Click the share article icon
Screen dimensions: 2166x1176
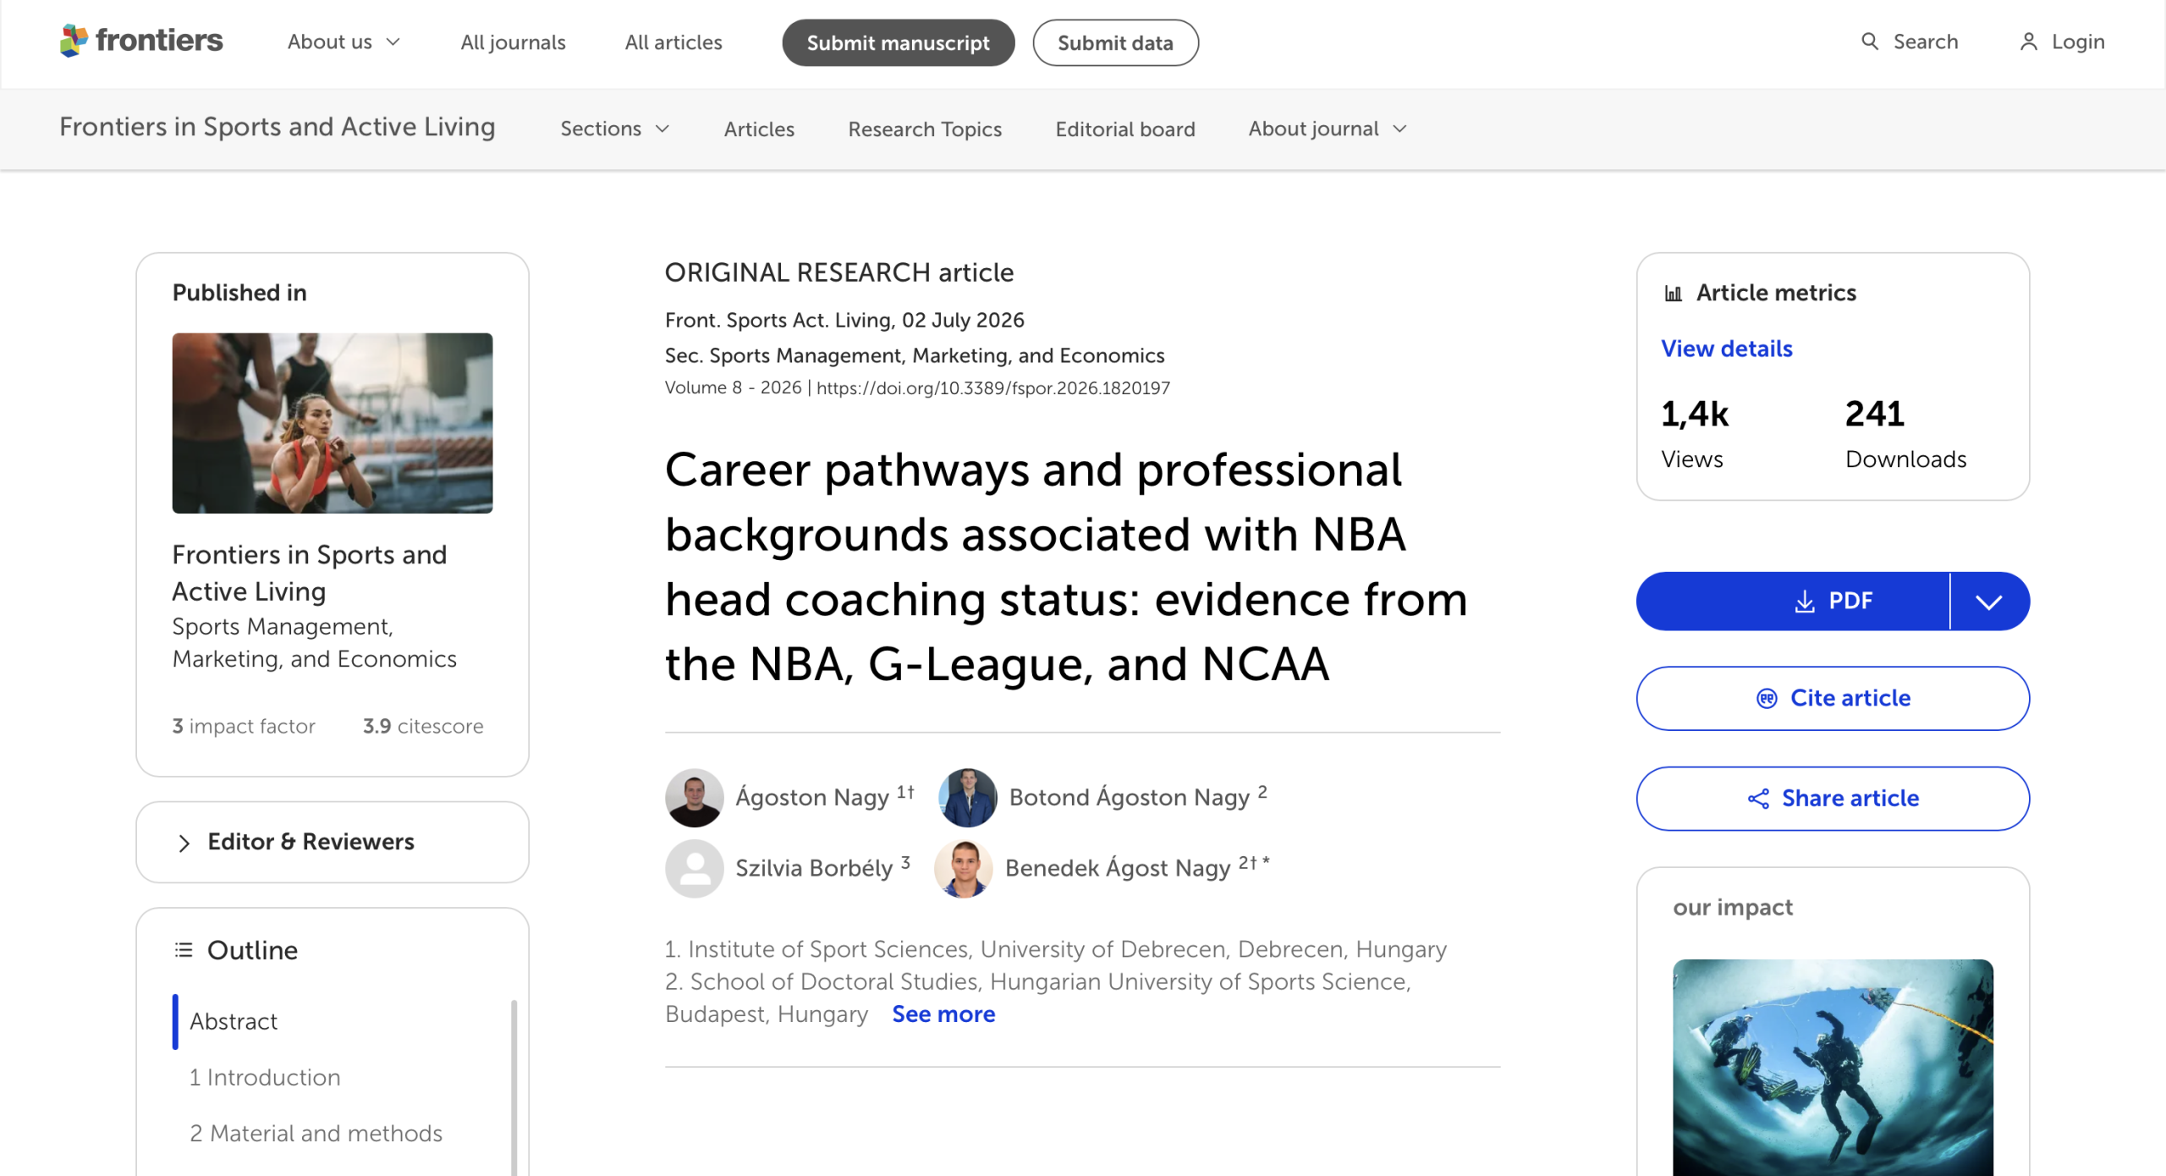point(1758,799)
